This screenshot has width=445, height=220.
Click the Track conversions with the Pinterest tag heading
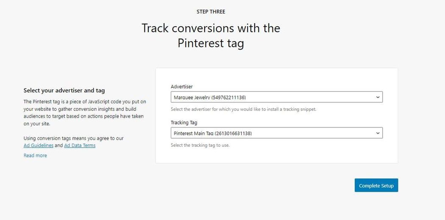(x=211, y=36)
